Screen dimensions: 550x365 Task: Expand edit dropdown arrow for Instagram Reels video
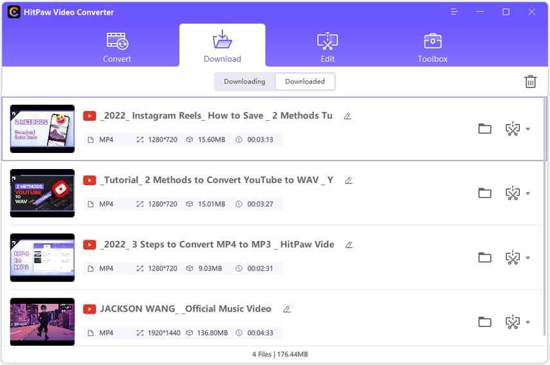coord(528,129)
